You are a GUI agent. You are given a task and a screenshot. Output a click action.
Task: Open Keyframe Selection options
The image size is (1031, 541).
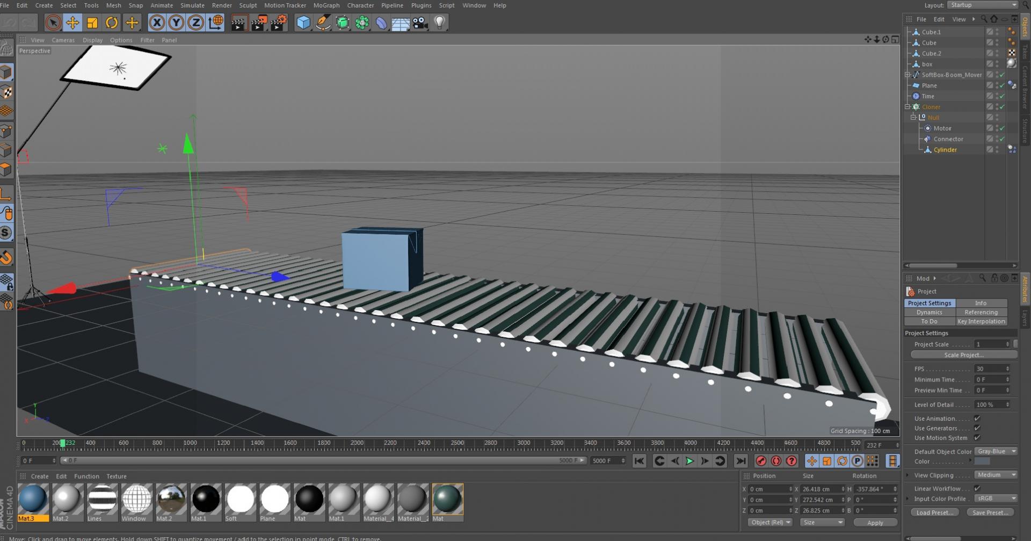pyautogui.click(x=792, y=461)
